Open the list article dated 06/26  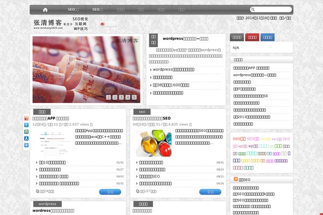(156, 183)
